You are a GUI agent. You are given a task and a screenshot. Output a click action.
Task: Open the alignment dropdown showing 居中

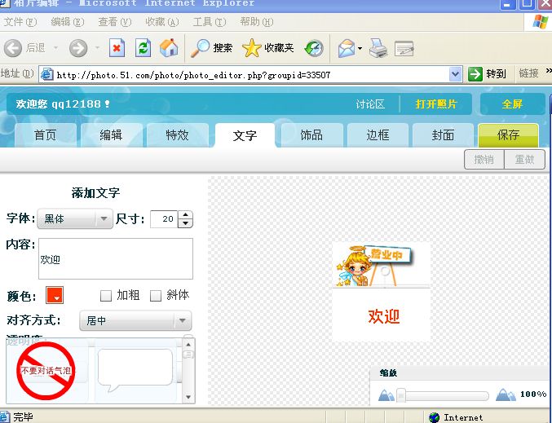[x=135, y=320]
